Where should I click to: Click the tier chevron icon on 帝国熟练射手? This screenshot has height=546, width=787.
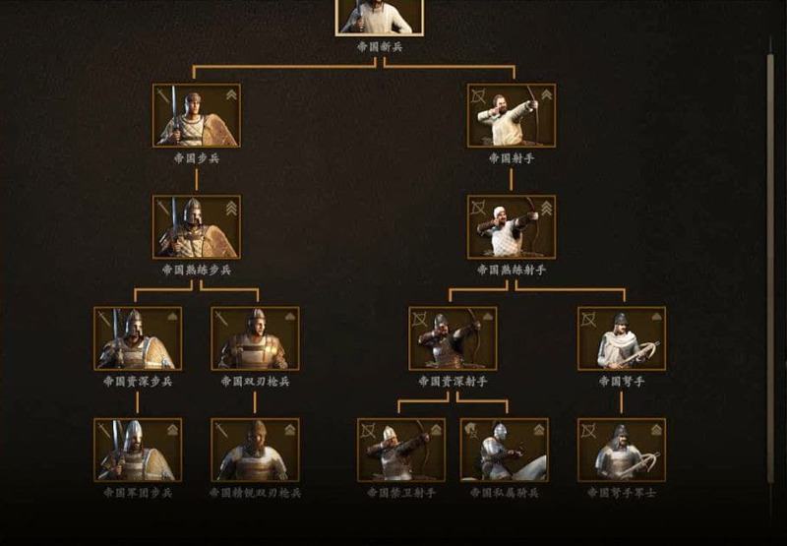[546, 209]
